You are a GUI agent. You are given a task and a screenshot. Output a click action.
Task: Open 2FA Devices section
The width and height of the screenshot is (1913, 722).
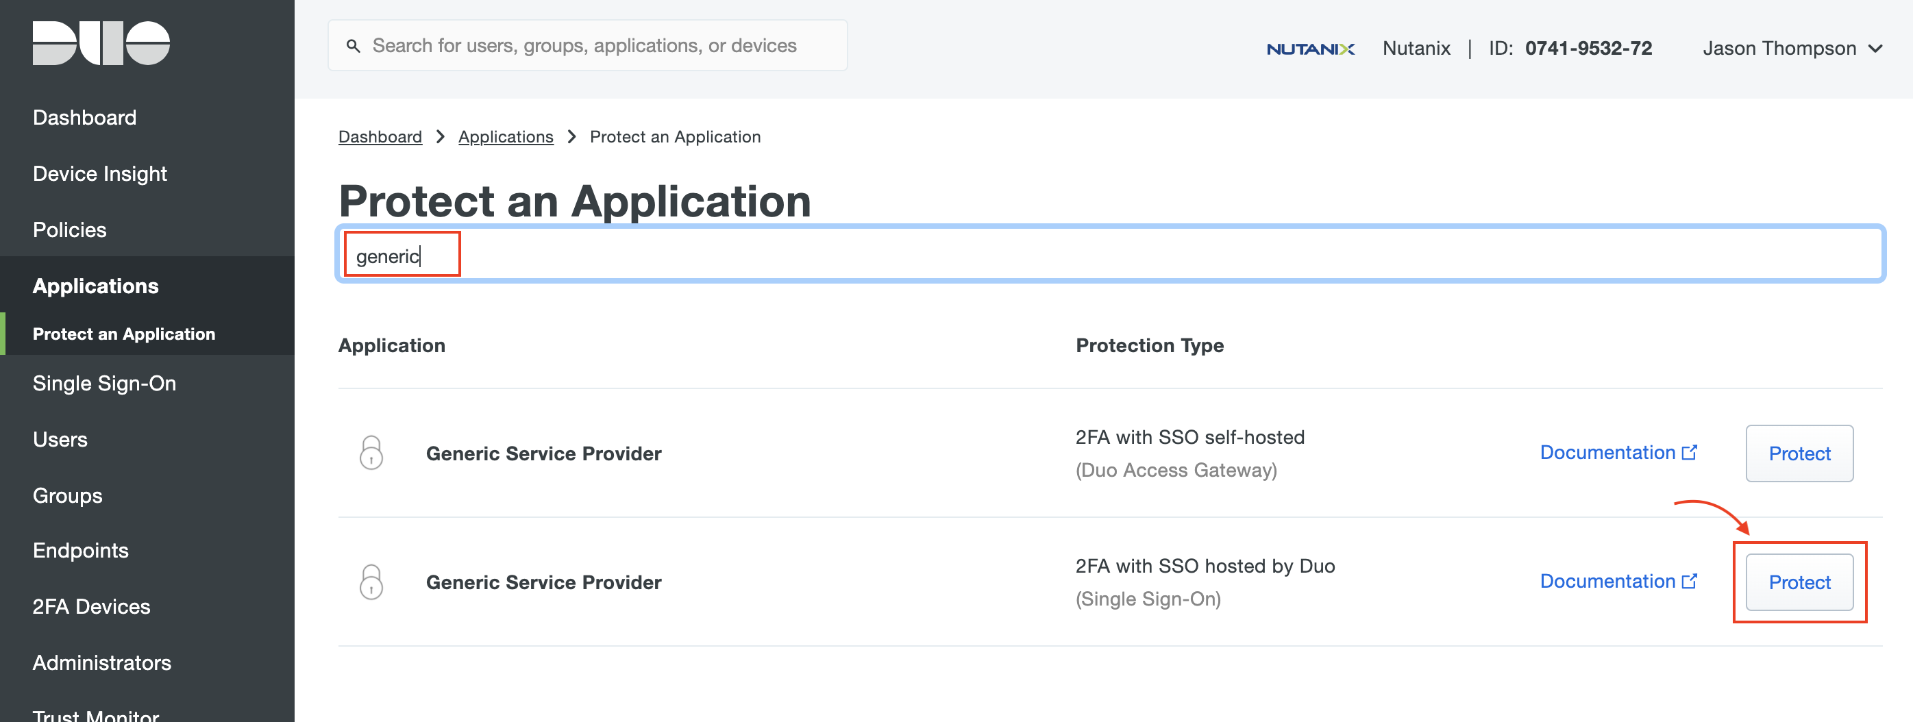[91, 606]
